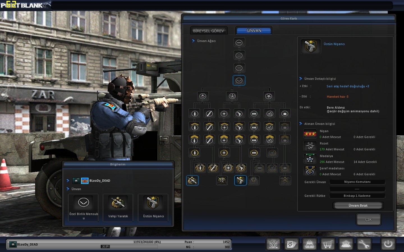This screenshot has height=252, width=404.
Task: Click the Binbaşı 1.Kademe required rank field
Action: pyautogui.click(x=357, y=196)
